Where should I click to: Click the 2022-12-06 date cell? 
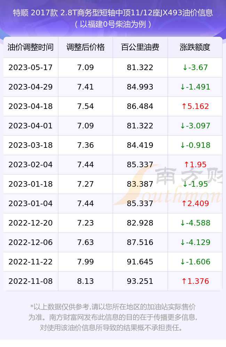31,242
